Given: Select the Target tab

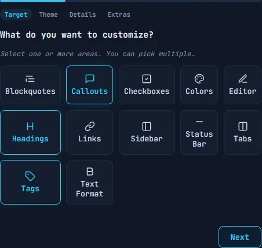Looking at the screenshot, I should pos(16,14).
